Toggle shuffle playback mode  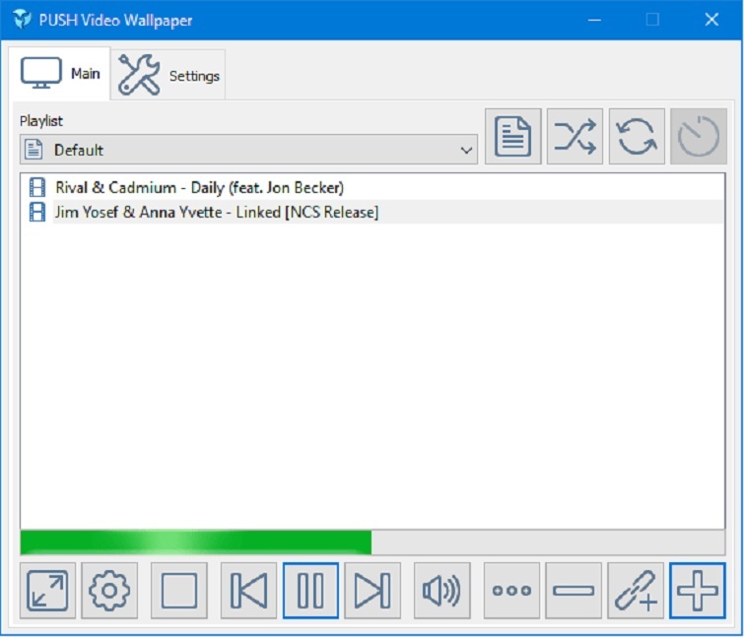coord(575,137)
